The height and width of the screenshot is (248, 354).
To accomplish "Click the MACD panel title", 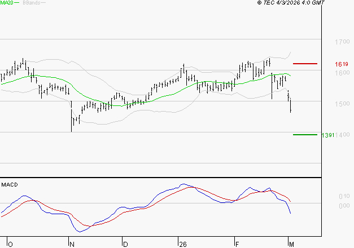I will click(x=10, y=185).
